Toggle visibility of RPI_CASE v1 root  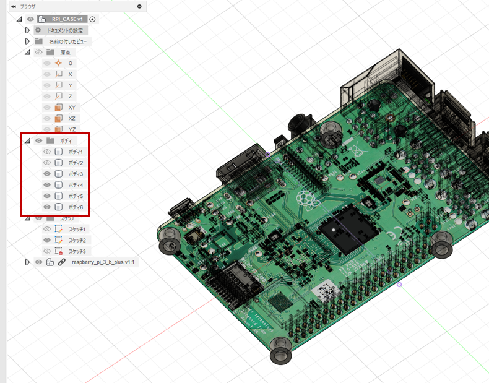pos(30,19)
